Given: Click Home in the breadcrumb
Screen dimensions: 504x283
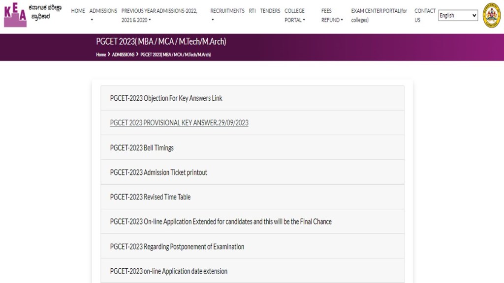Looking at the screenshot, I should pyautogui.click(x=101, y=55).
